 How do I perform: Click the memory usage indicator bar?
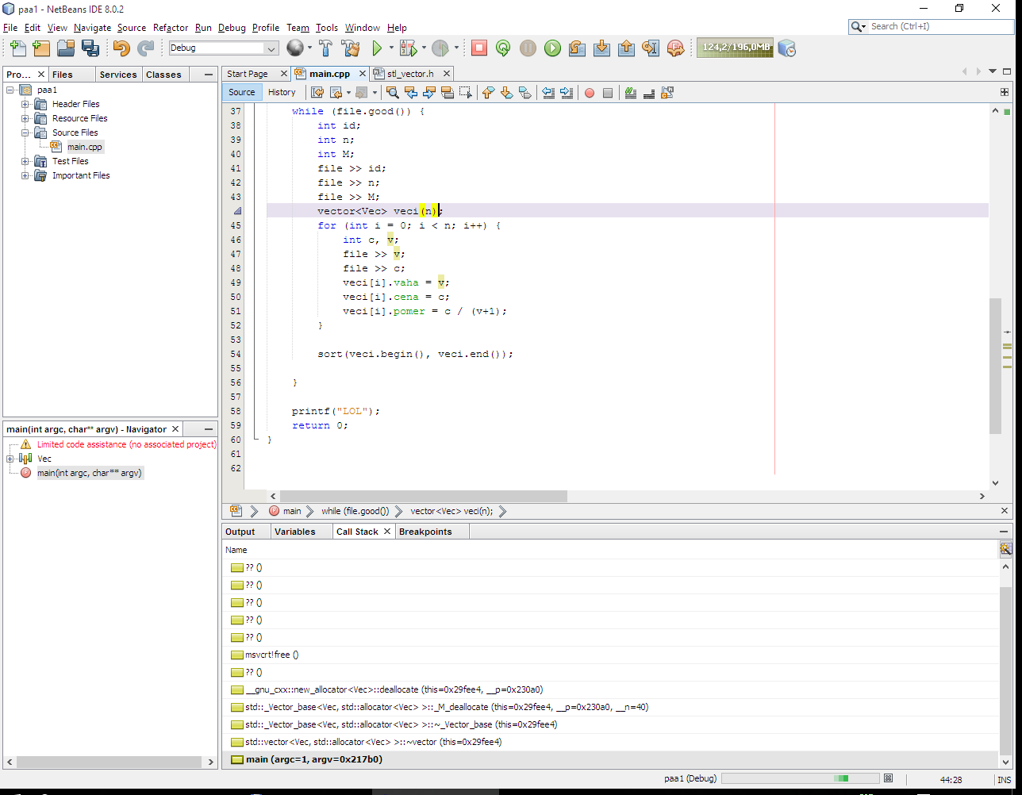[x=735, y=48]
